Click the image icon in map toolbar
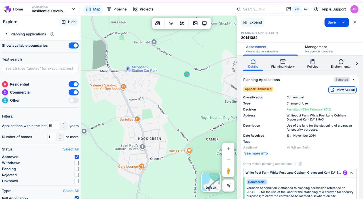The width and height of the screenshot is (363, 204). (195, 24)
